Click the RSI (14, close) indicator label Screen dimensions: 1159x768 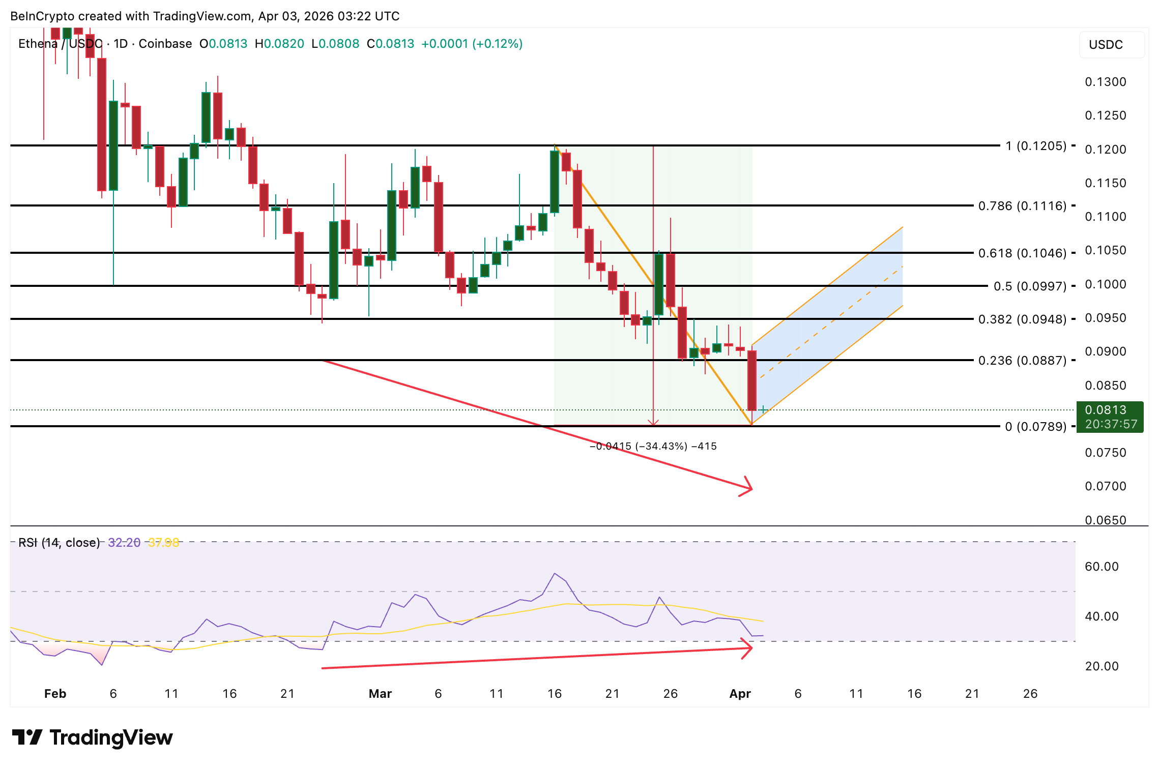tap(59, 543)
